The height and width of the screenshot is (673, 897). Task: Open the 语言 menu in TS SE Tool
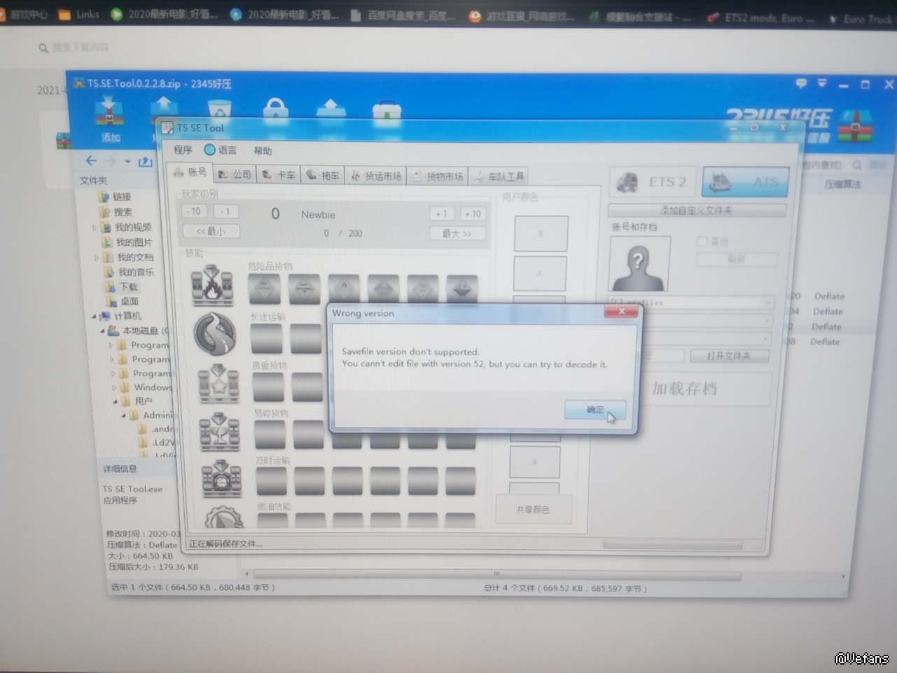221,150
